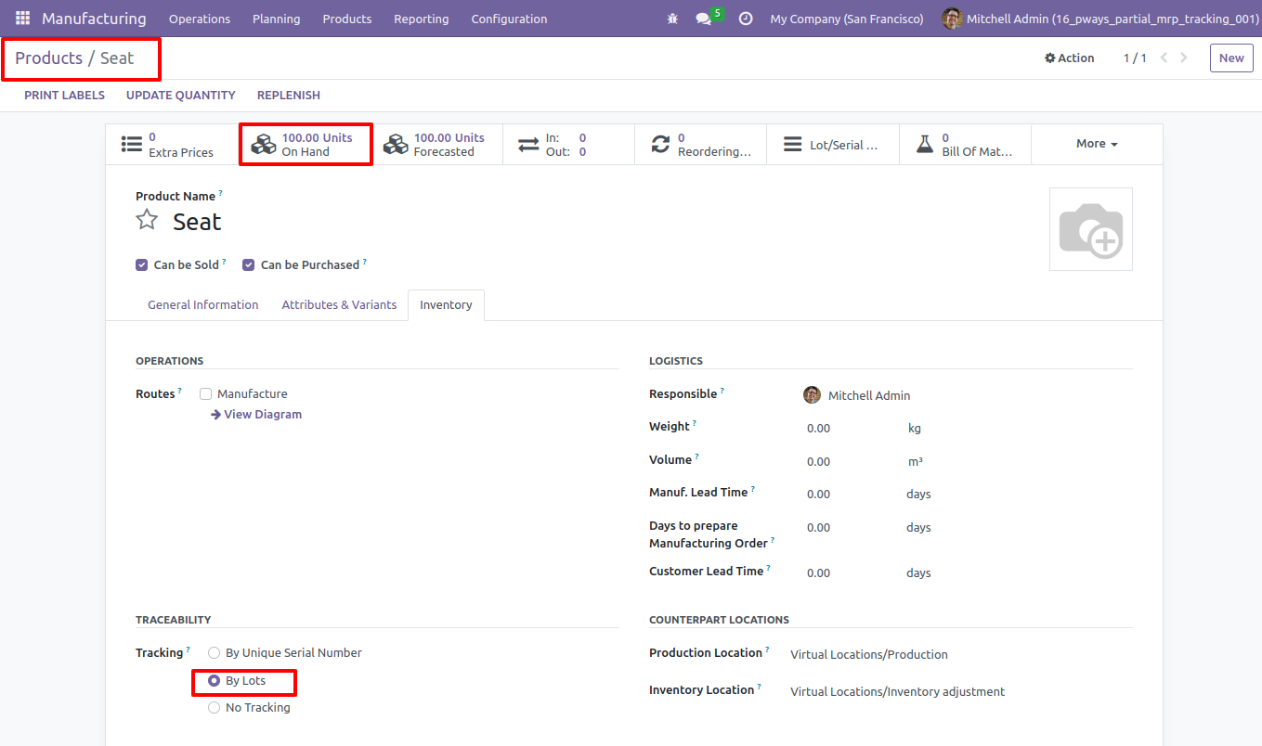Open the Action gear dropdown
Image resolution: width=1262 pixels, height=746 pixels.
point(1070,58)
